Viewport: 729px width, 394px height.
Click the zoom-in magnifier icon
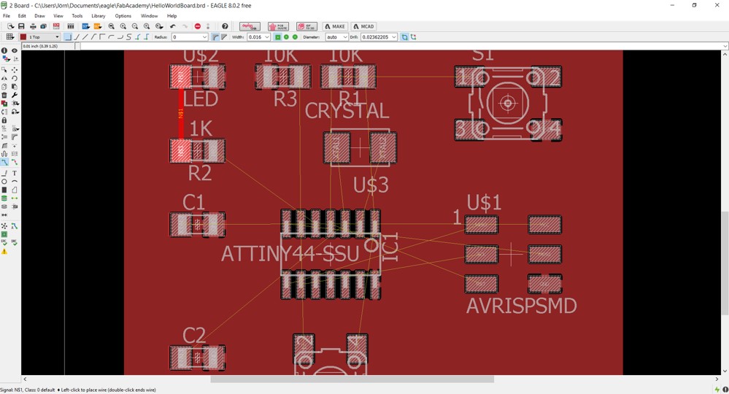tap(123, 26)
